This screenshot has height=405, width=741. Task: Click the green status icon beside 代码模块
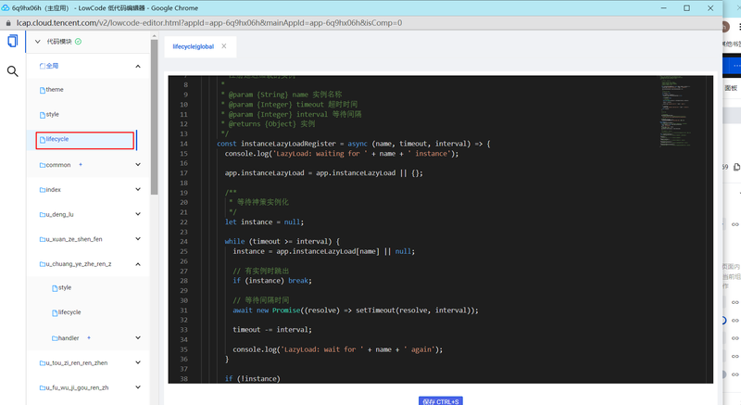(x=78, y=42)
